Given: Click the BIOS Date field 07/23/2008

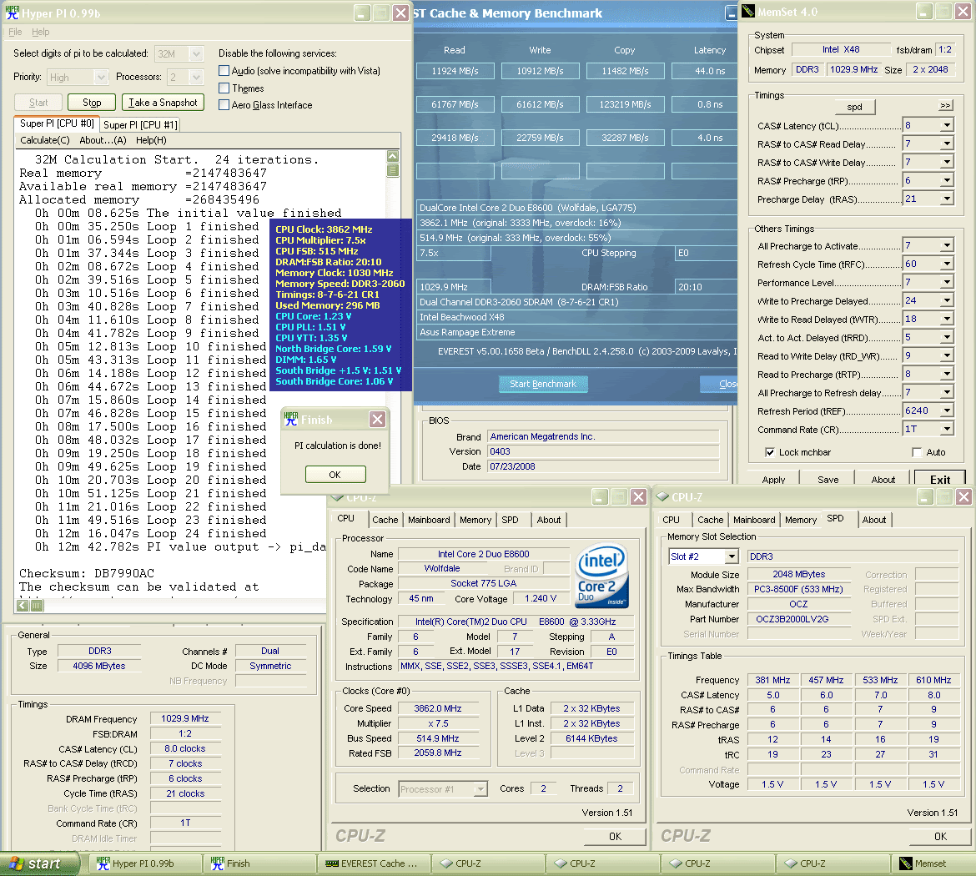Looking at the screenshot, I should pos(602,466).
